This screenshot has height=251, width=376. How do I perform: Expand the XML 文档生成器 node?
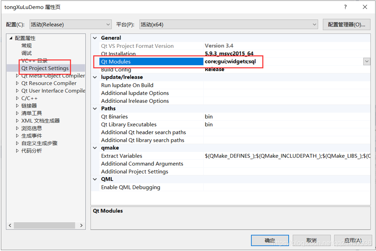coord(17,121)
